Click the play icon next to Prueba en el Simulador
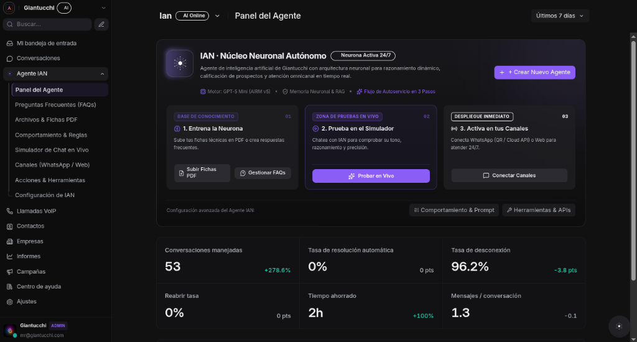The height and width of the screenshot is (342, 637). [315, 129]
